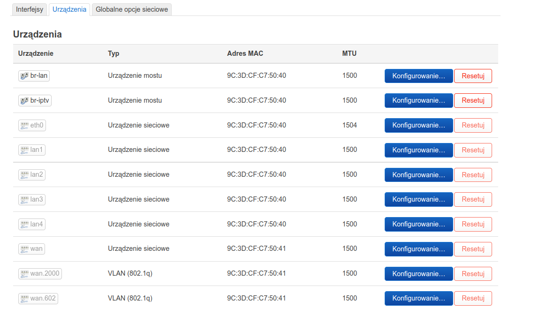This screenshot has height=316, width=539.
Task: Click the 1500 MTU value for lan4
Action: pyautogui.click(x=349, y=224)
